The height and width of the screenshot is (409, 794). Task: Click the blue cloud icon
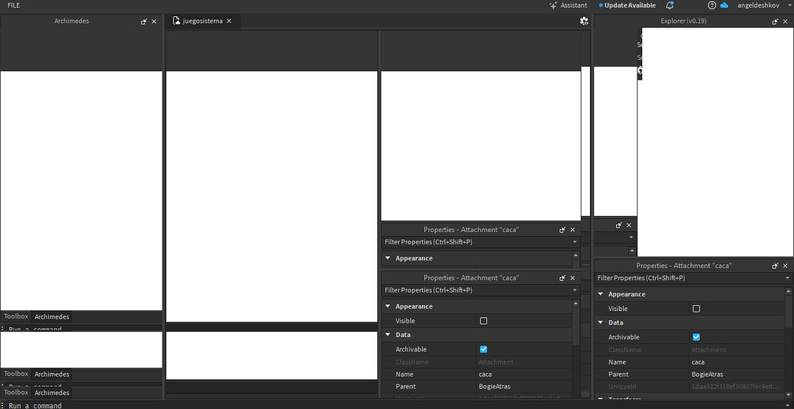click(x=723, y=5)
